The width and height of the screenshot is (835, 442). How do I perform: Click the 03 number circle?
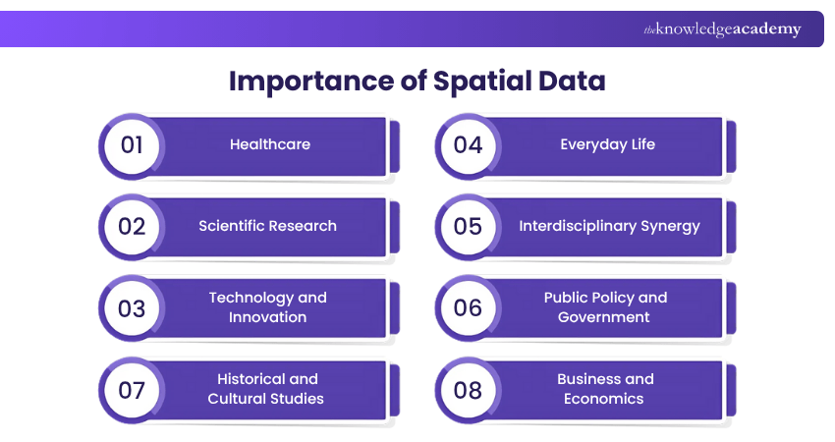pos(132,308)
